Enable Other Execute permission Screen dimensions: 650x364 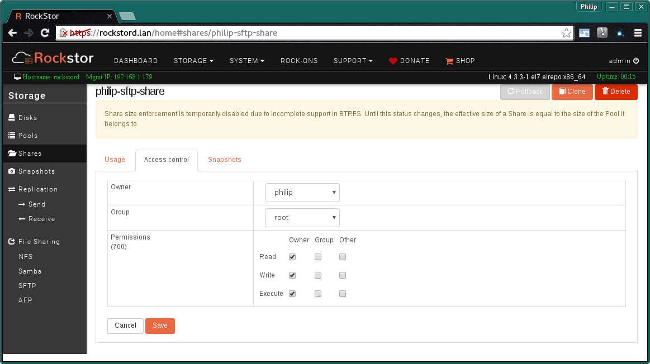point(343,294)
